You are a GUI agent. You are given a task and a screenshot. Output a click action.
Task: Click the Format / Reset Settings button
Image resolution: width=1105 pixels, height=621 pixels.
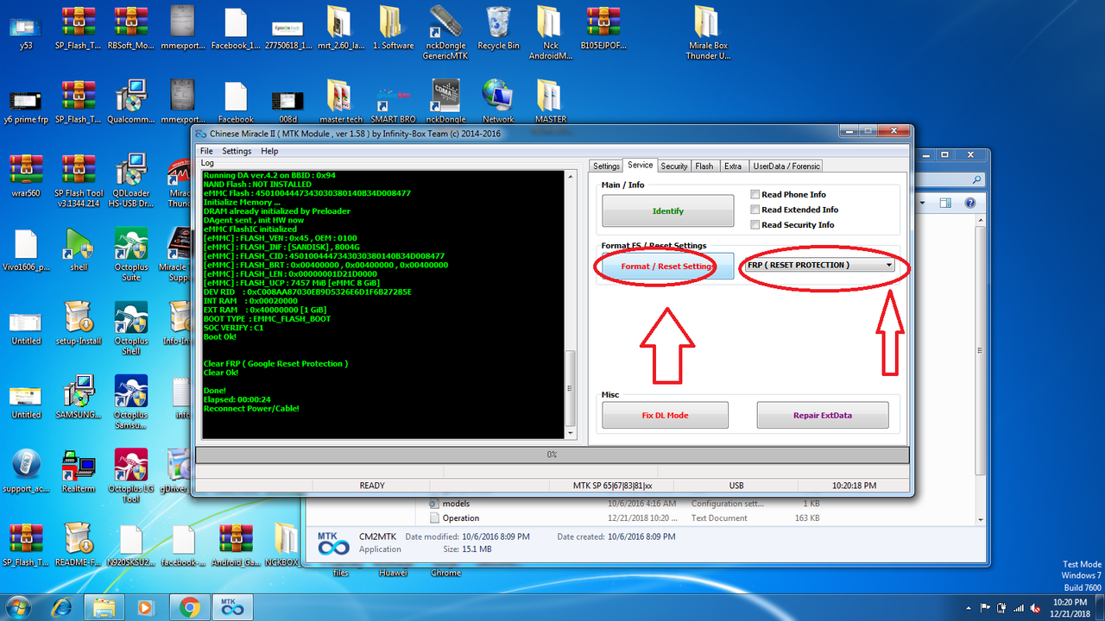pyautogui.click(x=667, y=267)
